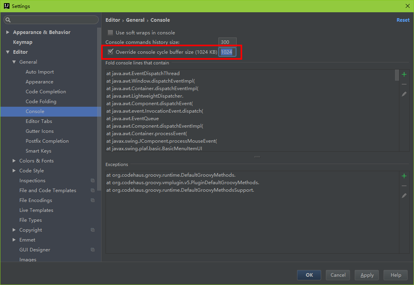The width and height of the screenshot is (414, 285).
Task: Select Keymap in the settings tree
Action: [23, 42]
